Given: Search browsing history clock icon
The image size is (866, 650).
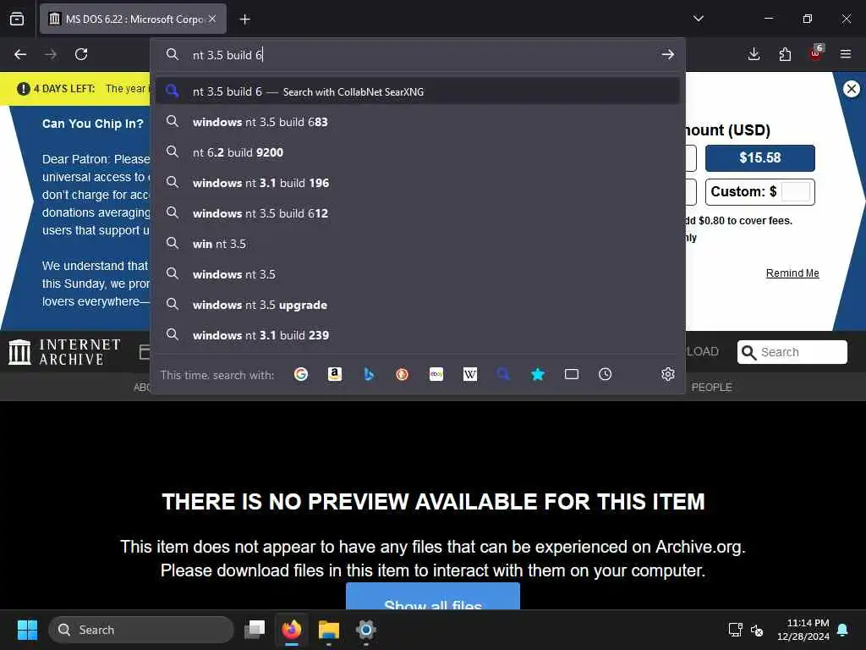Looking at the screenshot, I should [606, 374].
